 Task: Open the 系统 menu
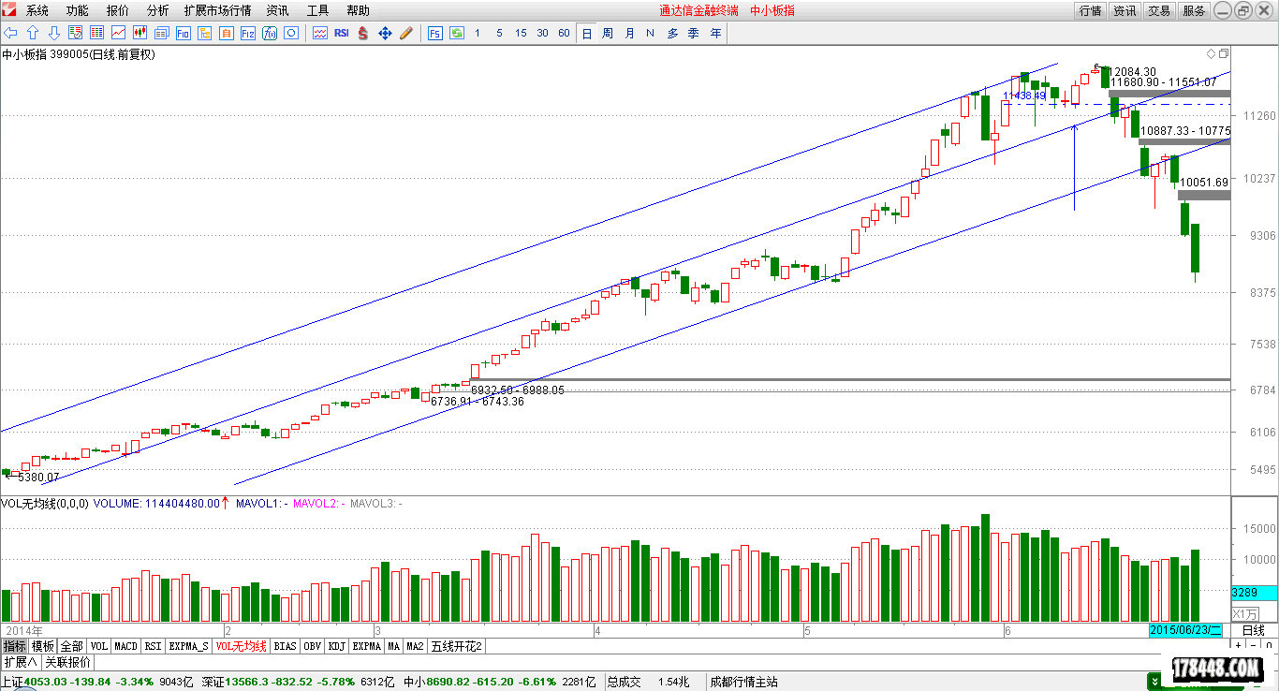37,10
